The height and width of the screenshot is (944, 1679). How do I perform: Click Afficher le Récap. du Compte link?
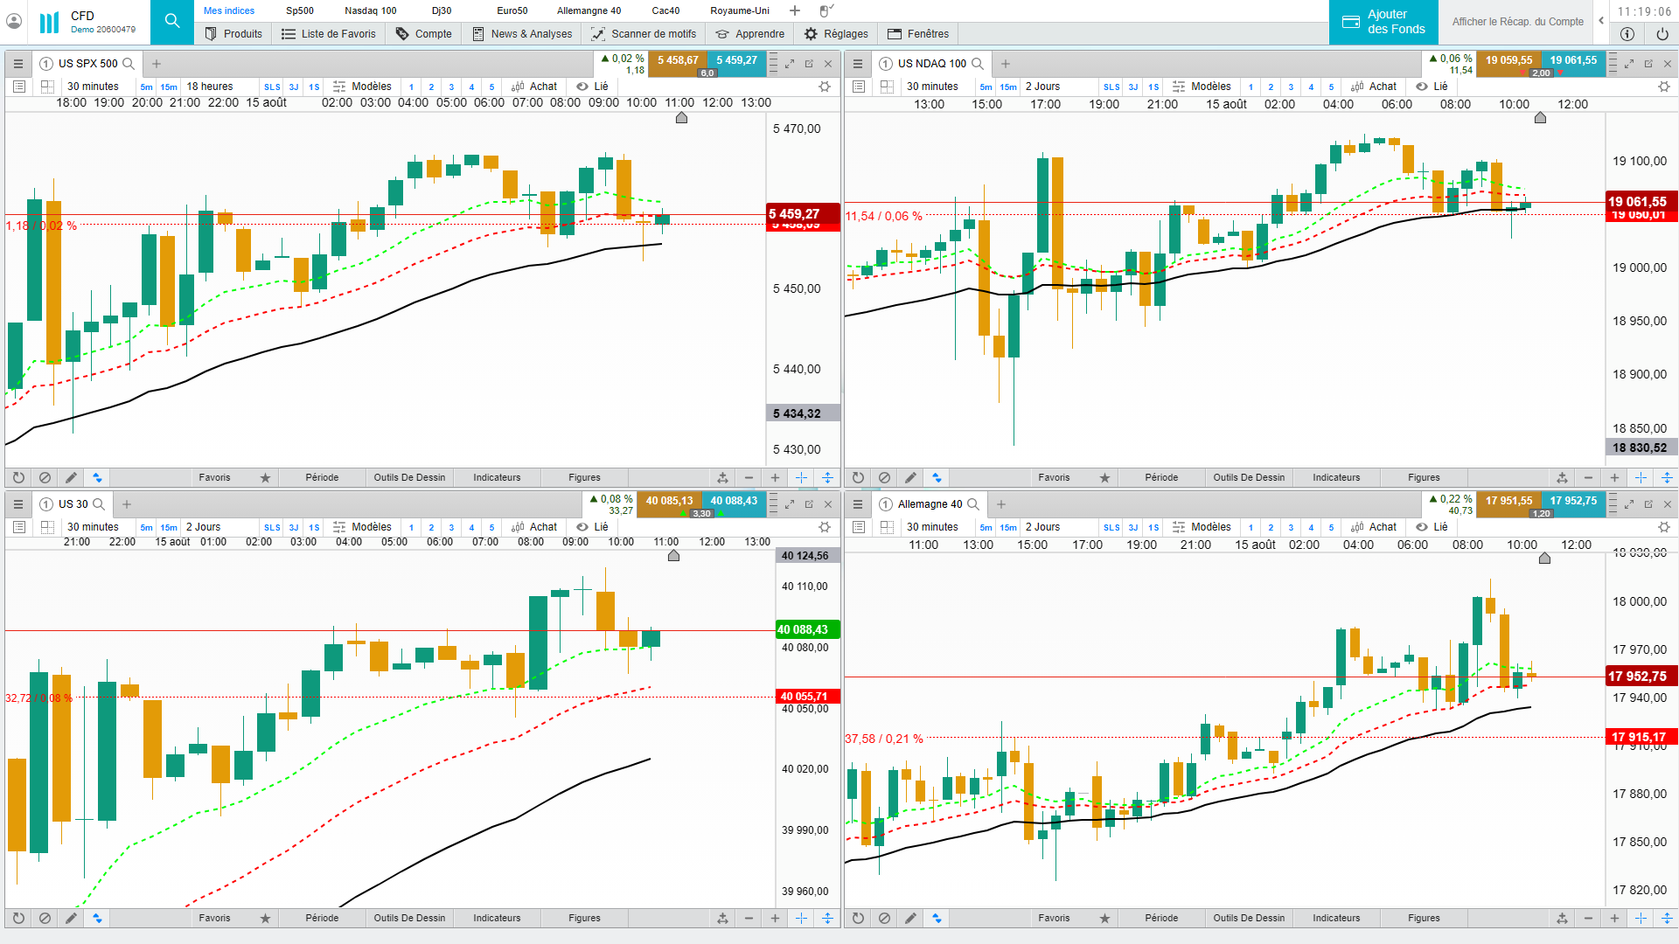pos(1517,22)
